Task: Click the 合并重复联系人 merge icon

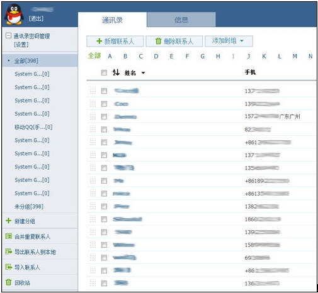Action: 8,236
